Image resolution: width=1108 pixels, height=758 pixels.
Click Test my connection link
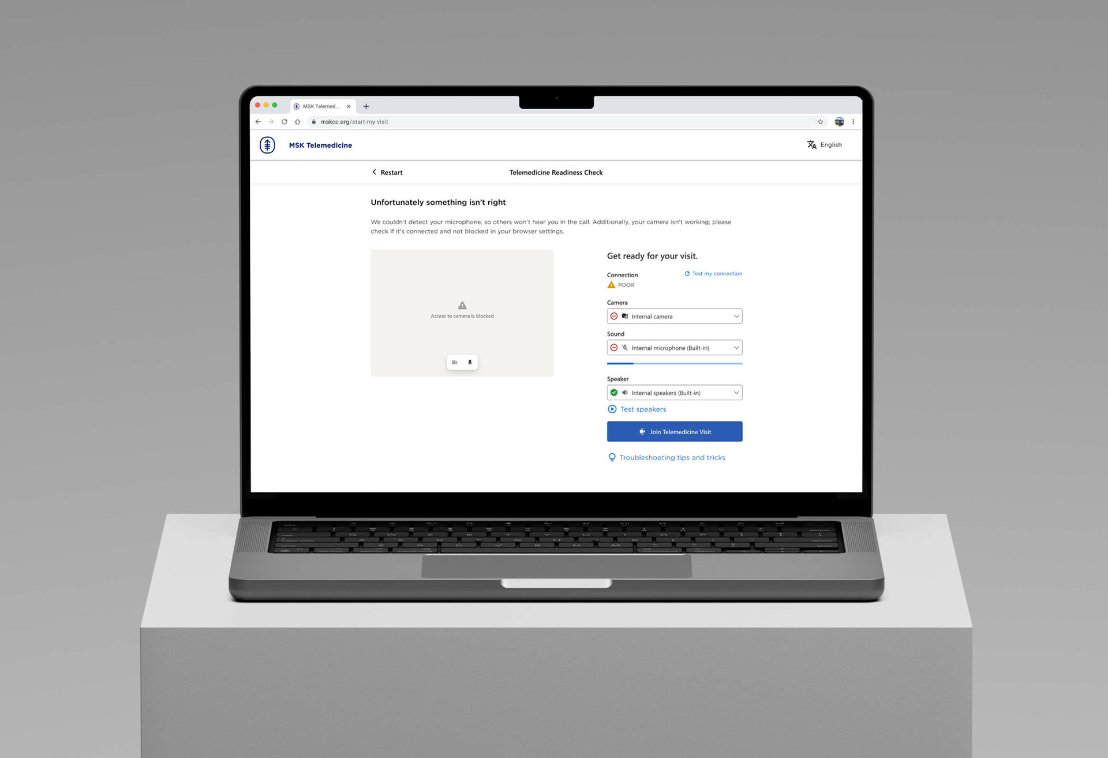point(713,274)
